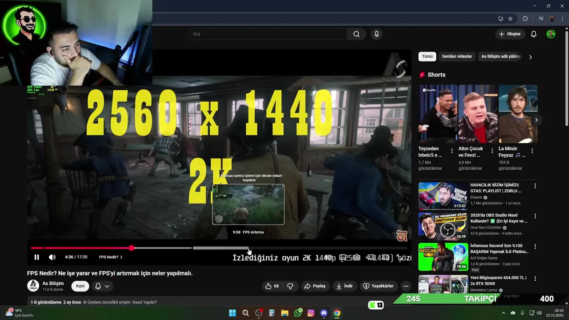Image resolution: width=569 pixels, height=320 pixels.
Task: Dislike the video with thumbs-down button
Action: 290,286
